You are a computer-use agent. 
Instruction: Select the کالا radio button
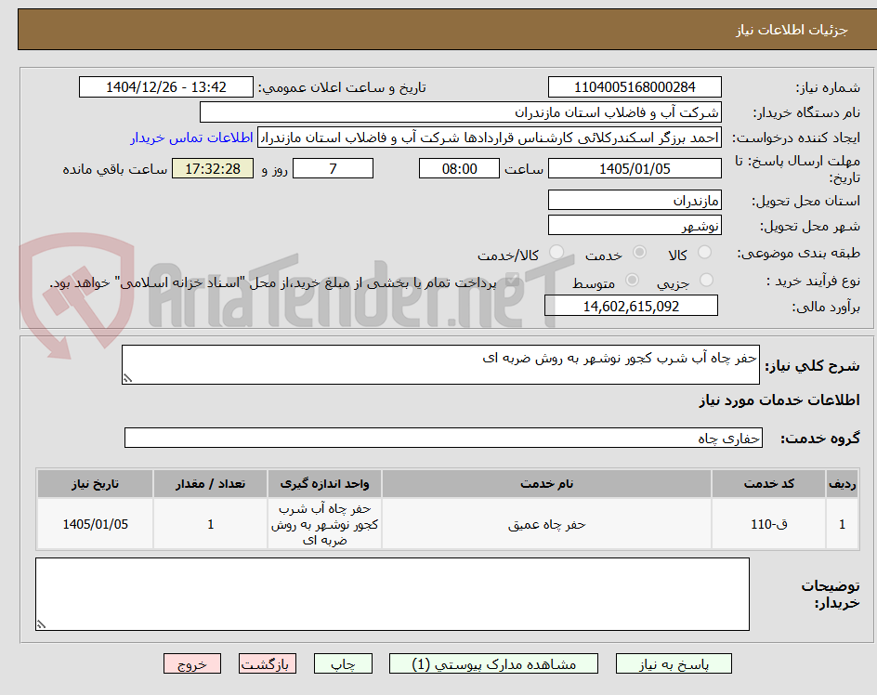coord(704,253)
